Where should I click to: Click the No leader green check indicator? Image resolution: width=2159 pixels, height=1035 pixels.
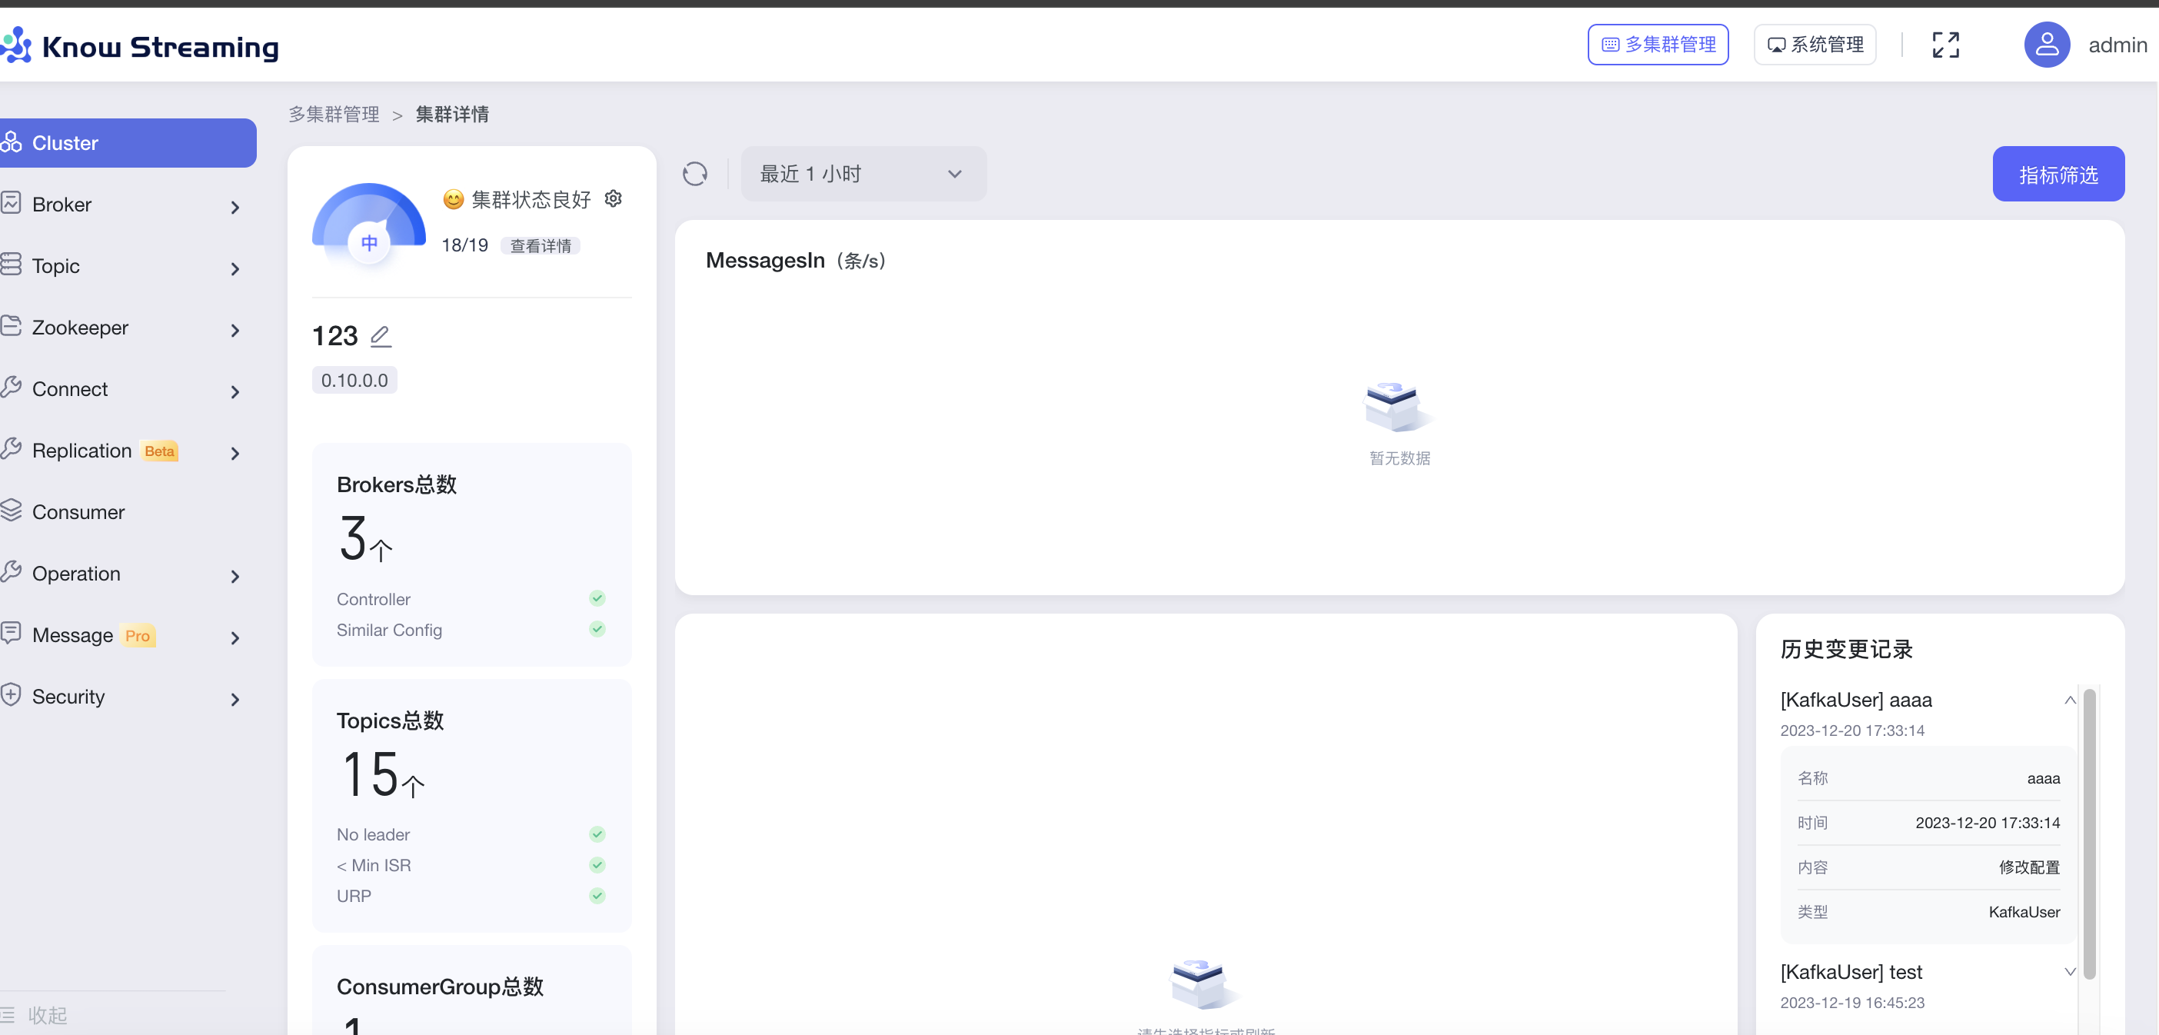pyautogui.click(x=597, y=834)
